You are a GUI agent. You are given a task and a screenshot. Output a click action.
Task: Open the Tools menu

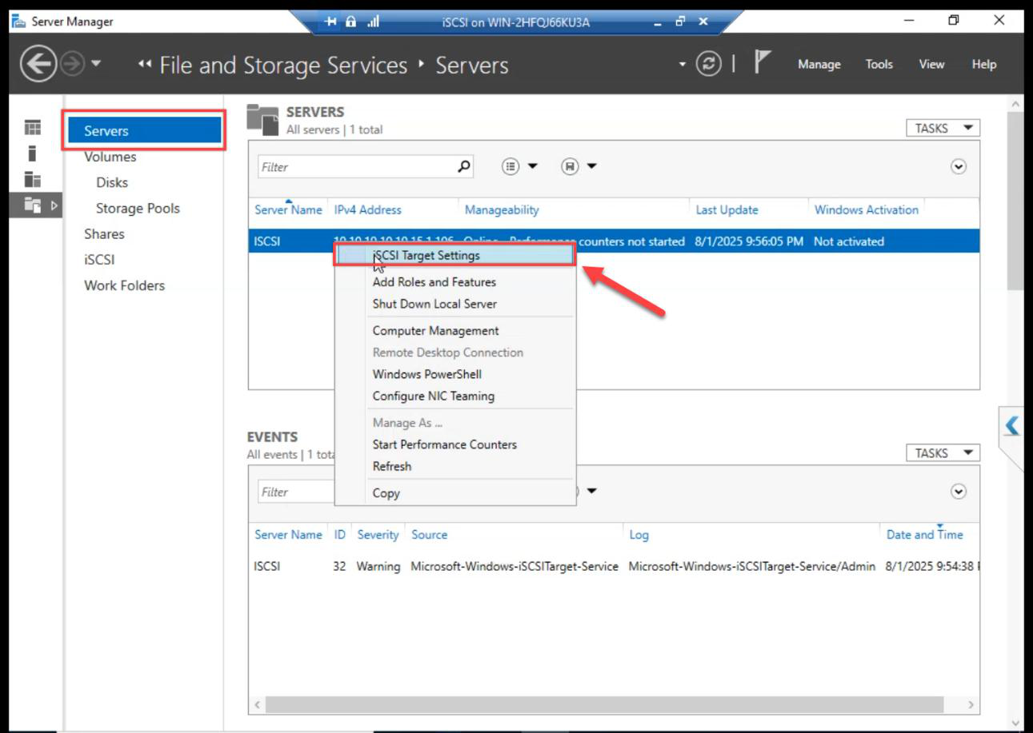pyautogui.click(x=879, y=65)
